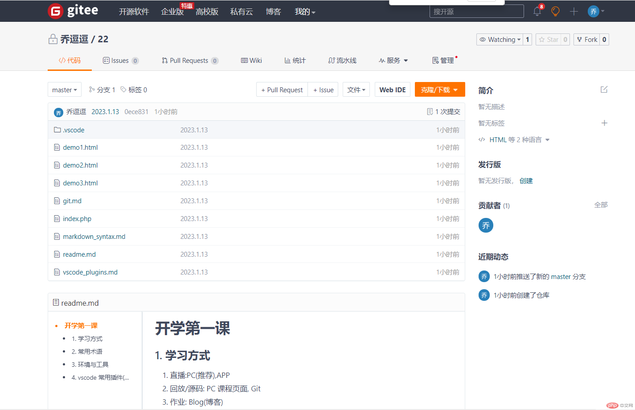Open the Issues tab

(x=121, y=61)
